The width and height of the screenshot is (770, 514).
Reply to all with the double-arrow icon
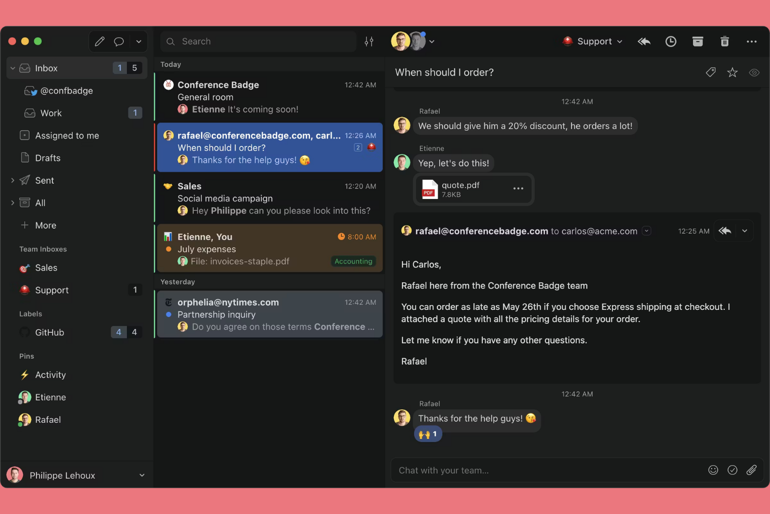(x=644, y=41)
